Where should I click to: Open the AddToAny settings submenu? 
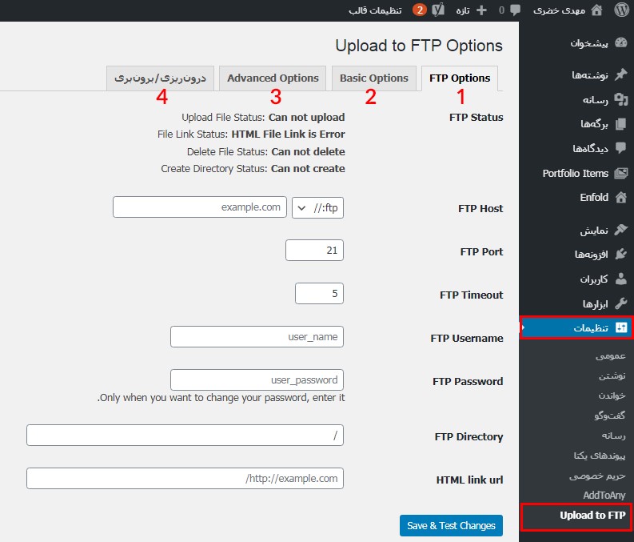(x=604, y=495)
